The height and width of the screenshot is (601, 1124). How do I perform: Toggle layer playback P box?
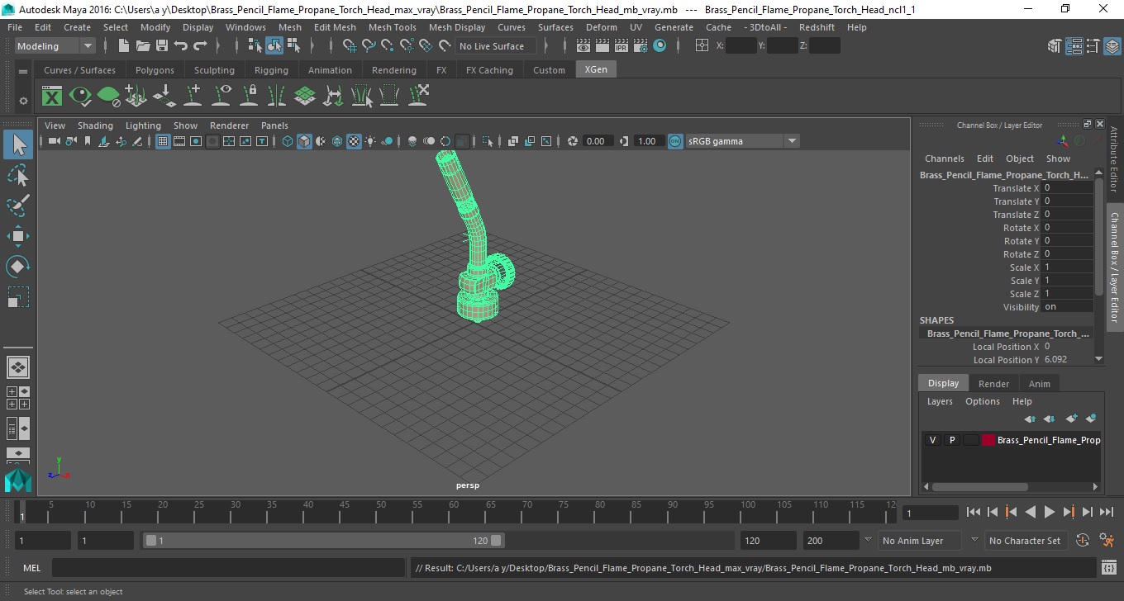click(x=952, y=440)
